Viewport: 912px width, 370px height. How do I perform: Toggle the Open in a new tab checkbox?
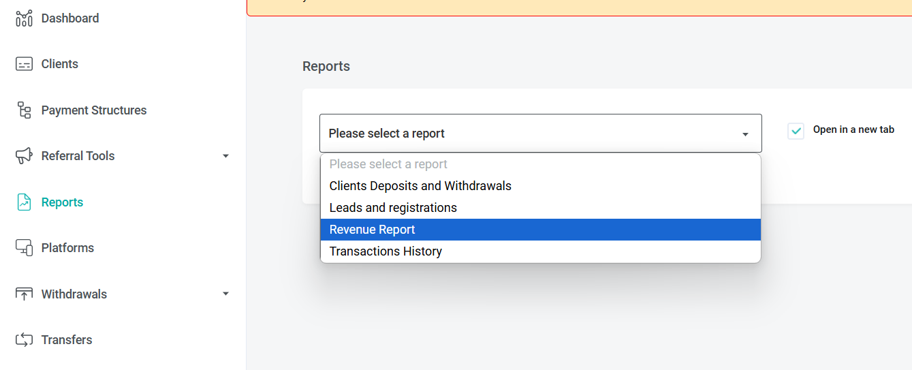(796, 131)
